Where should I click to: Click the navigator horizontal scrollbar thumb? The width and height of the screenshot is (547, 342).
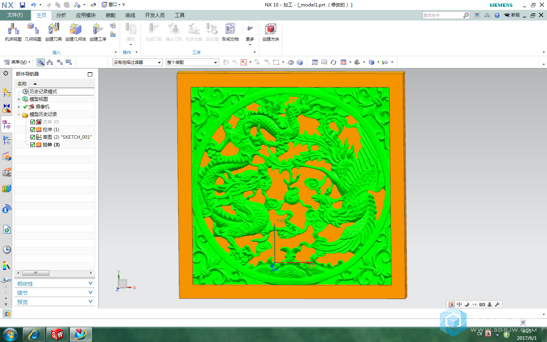click(35, 273)
